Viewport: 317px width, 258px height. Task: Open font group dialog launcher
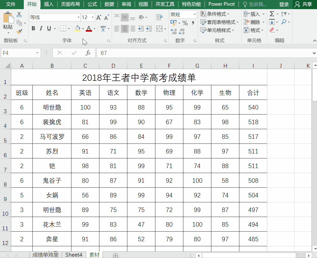pos(109,41)
